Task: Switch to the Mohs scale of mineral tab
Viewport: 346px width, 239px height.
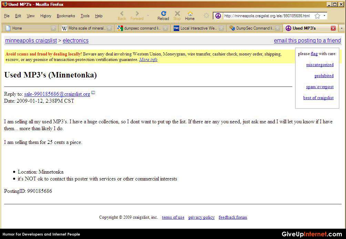Action: click(87, 28)
